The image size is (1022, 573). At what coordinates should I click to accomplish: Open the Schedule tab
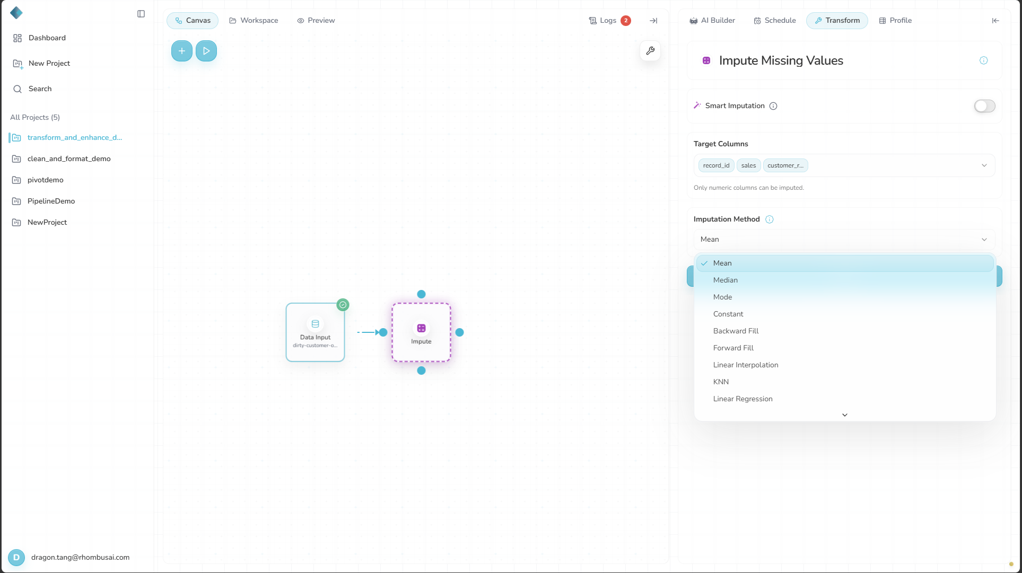click(775, 21)
